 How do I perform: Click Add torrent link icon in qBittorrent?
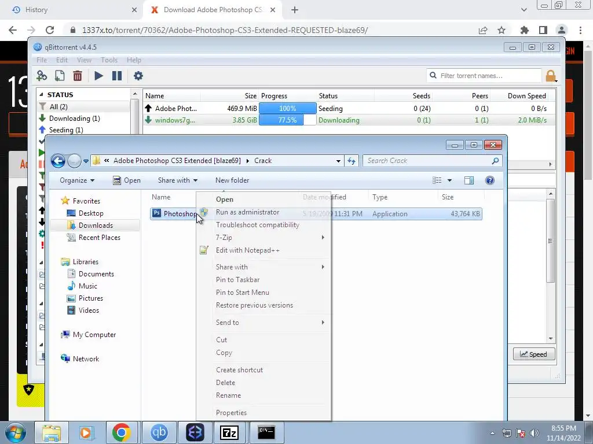click(42, 76)
